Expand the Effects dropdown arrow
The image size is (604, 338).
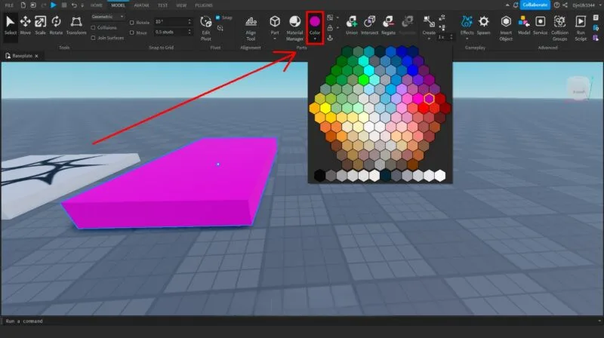point(467,38)
